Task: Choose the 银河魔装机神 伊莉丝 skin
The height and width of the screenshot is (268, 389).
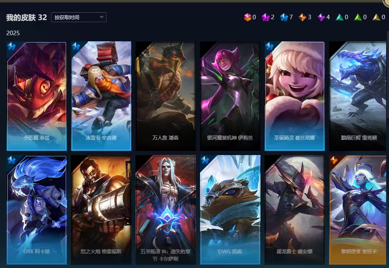Action: pyautogui.click(x=230, y=96)
